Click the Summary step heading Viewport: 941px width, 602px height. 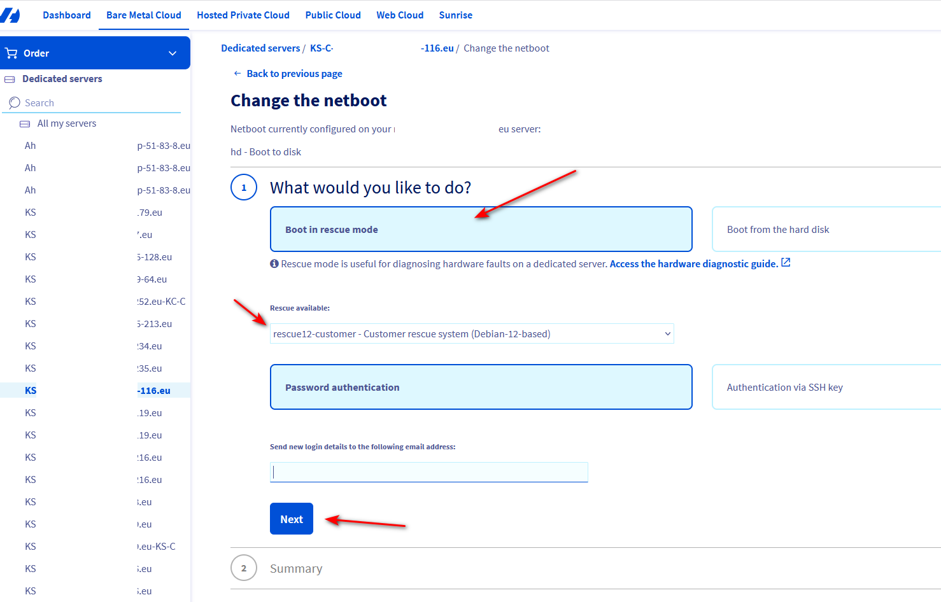296,568
